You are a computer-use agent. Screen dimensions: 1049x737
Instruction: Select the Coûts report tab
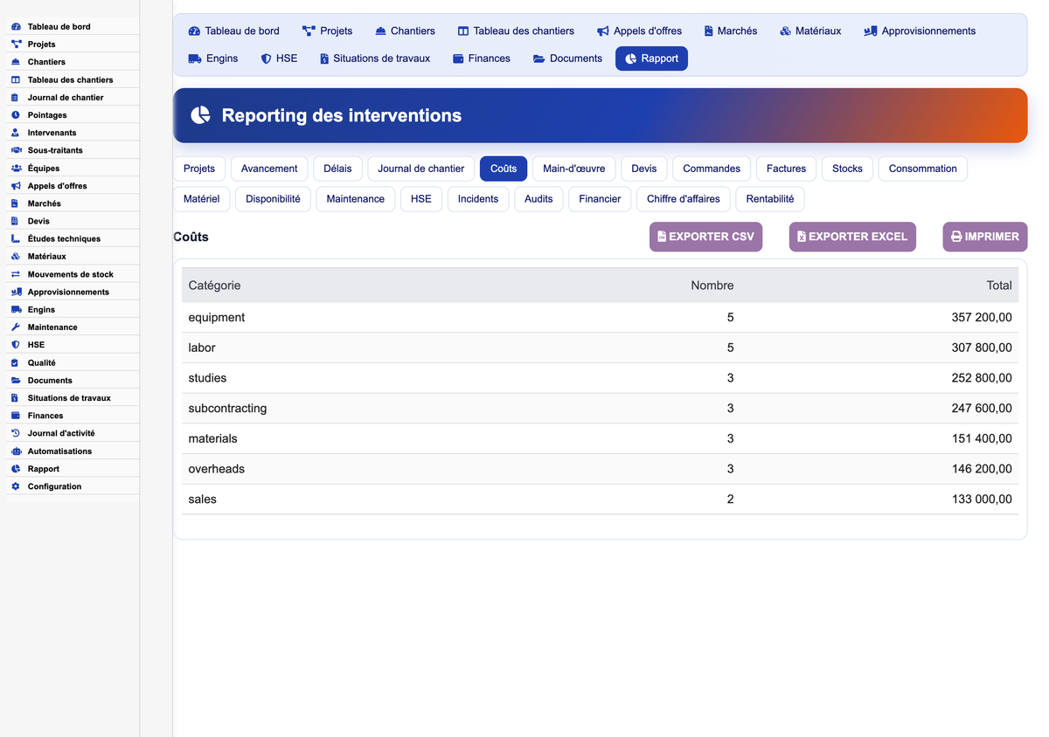pos(504,169)
